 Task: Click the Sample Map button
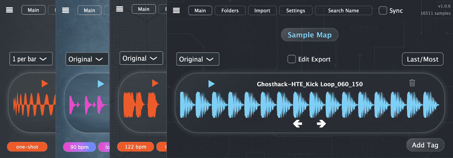click(x=309, y=35)
